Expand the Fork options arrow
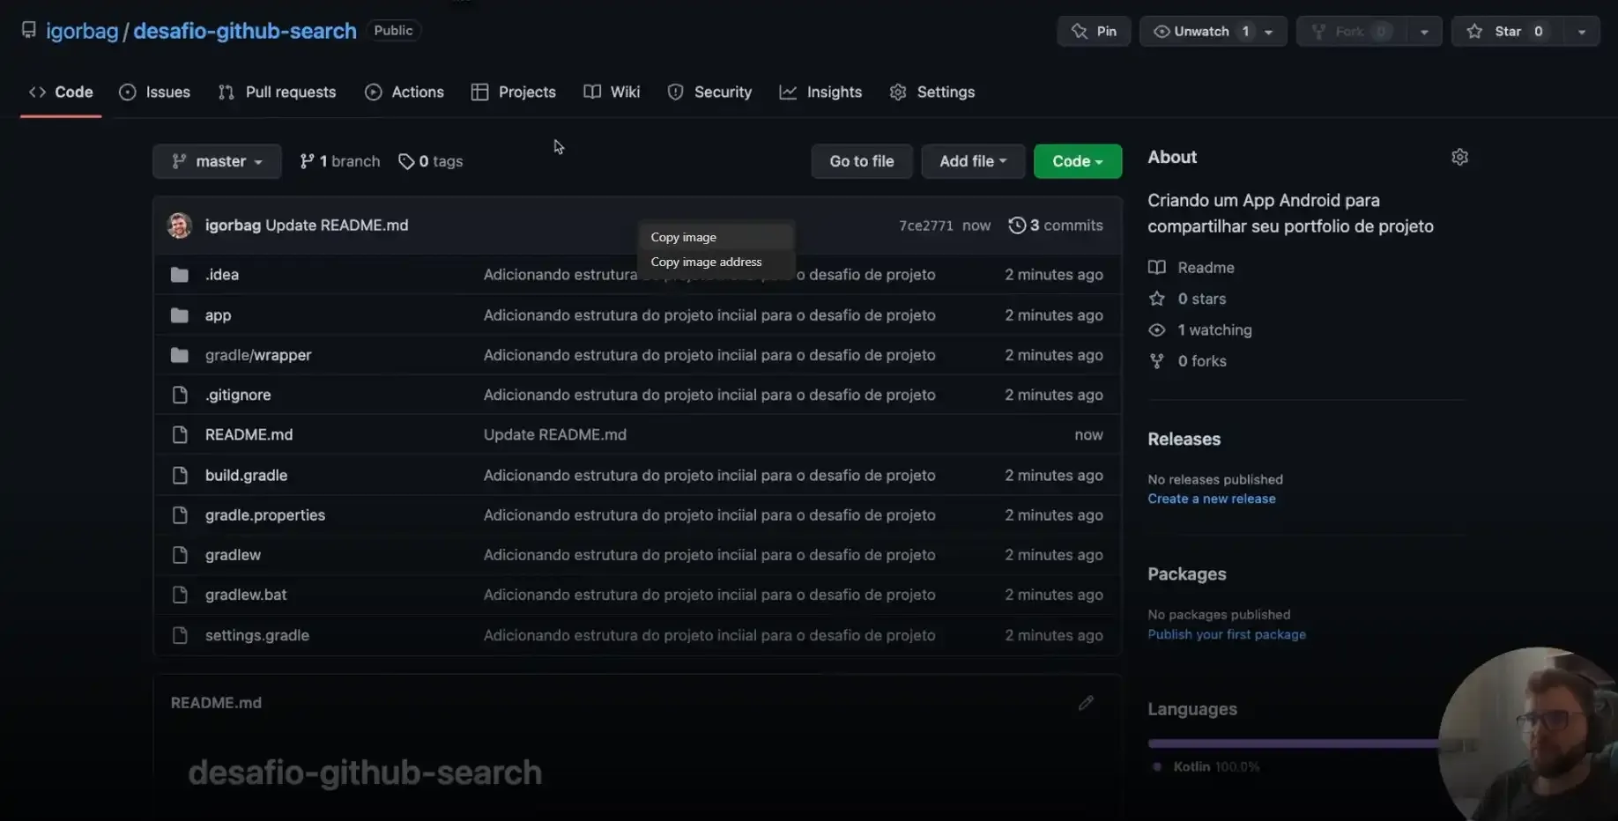Image resolution: width=1618 pixels, height=821 pixels. click(1424, 32)
